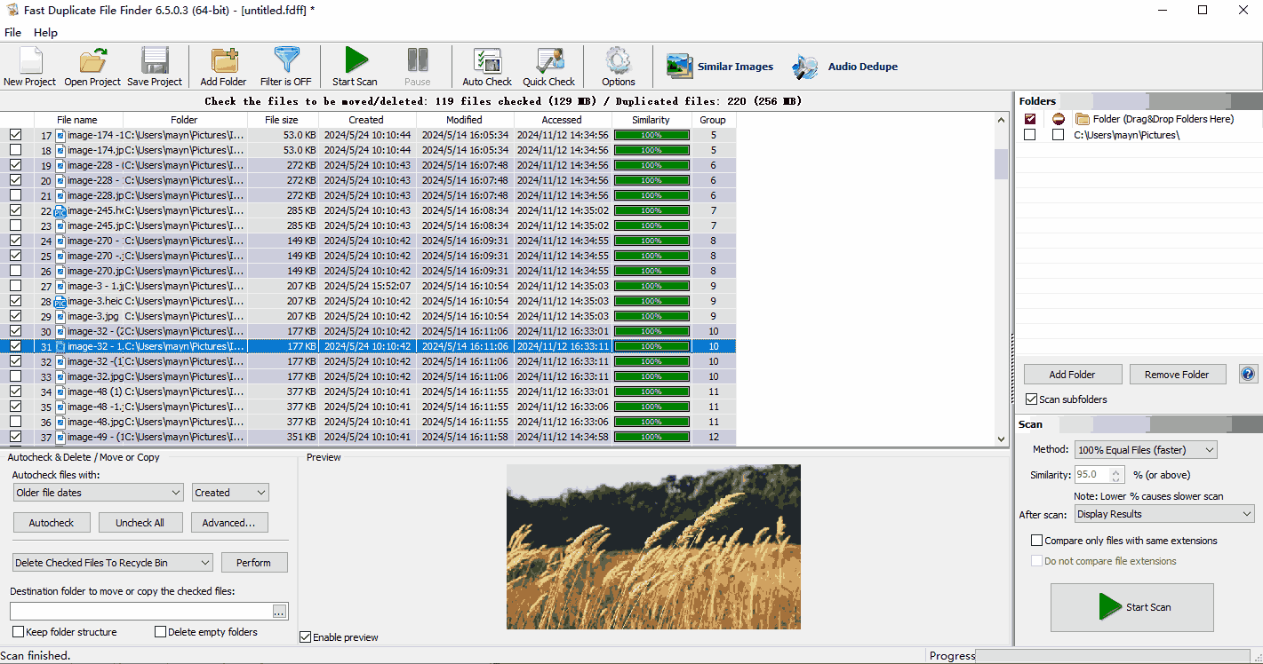Image resolution: width=1263 pixels, height=664 pixels.
Task: Click the similarity bar of row 31
Action: click(651, 346)
